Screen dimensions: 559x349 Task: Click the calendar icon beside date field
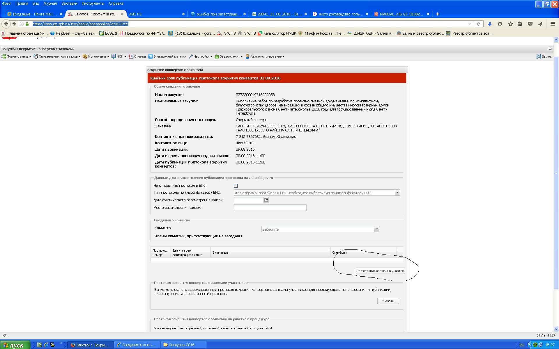(266, 200)
